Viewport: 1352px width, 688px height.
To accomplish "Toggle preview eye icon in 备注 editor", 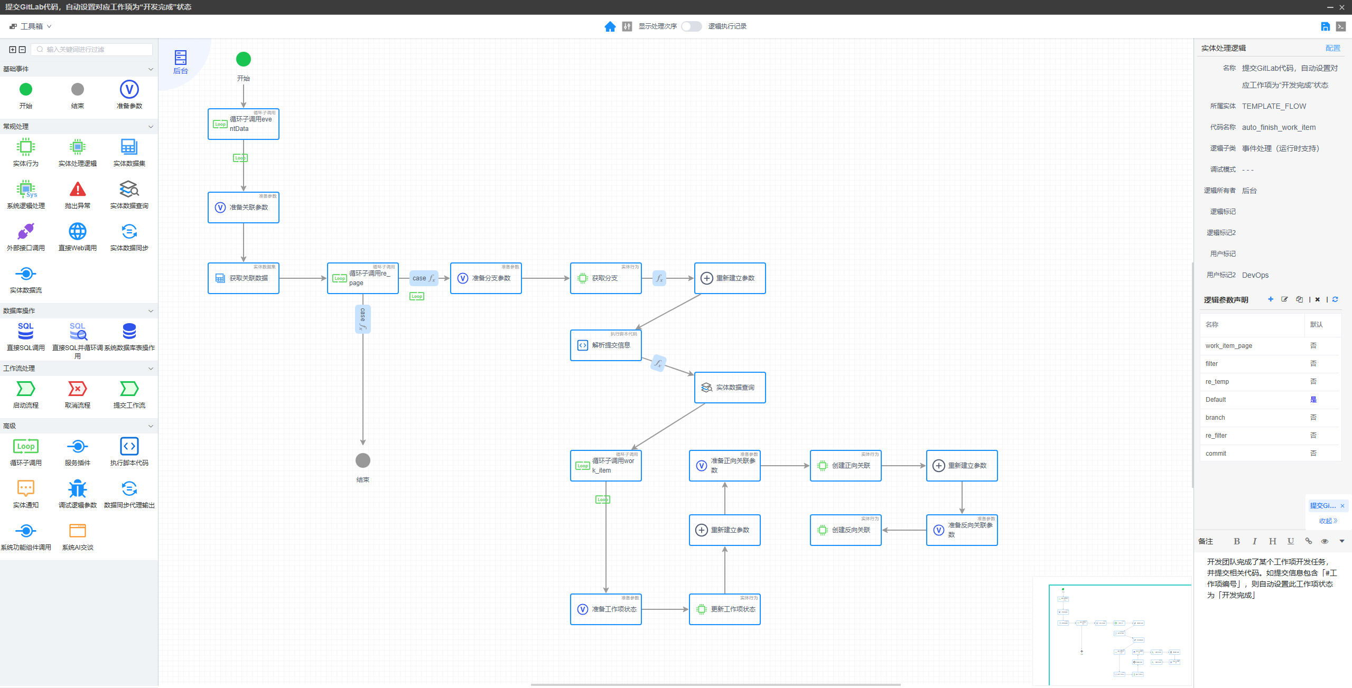I will 1325,541.
